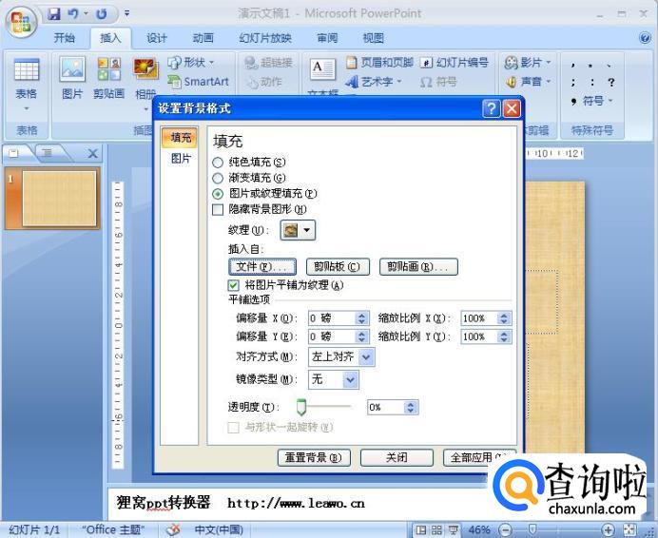Insert a text box icon

pyautogui.click(x=322, y=69)
